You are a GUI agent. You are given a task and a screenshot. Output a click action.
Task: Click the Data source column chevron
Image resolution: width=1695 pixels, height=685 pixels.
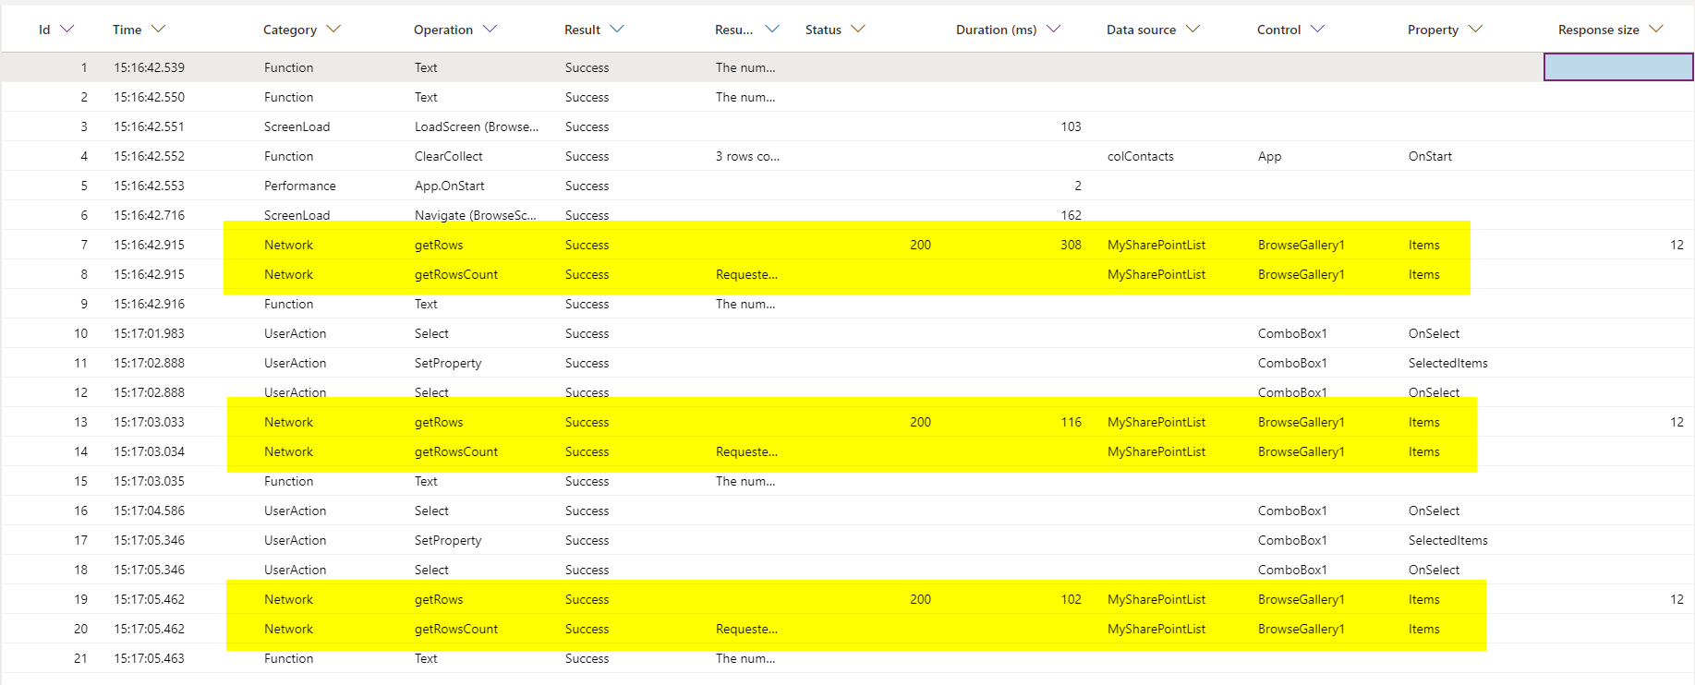click(x=1193, y=30)
